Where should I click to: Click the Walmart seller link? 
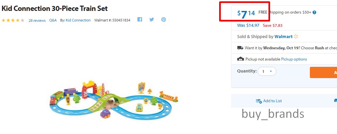pos(283,36)
